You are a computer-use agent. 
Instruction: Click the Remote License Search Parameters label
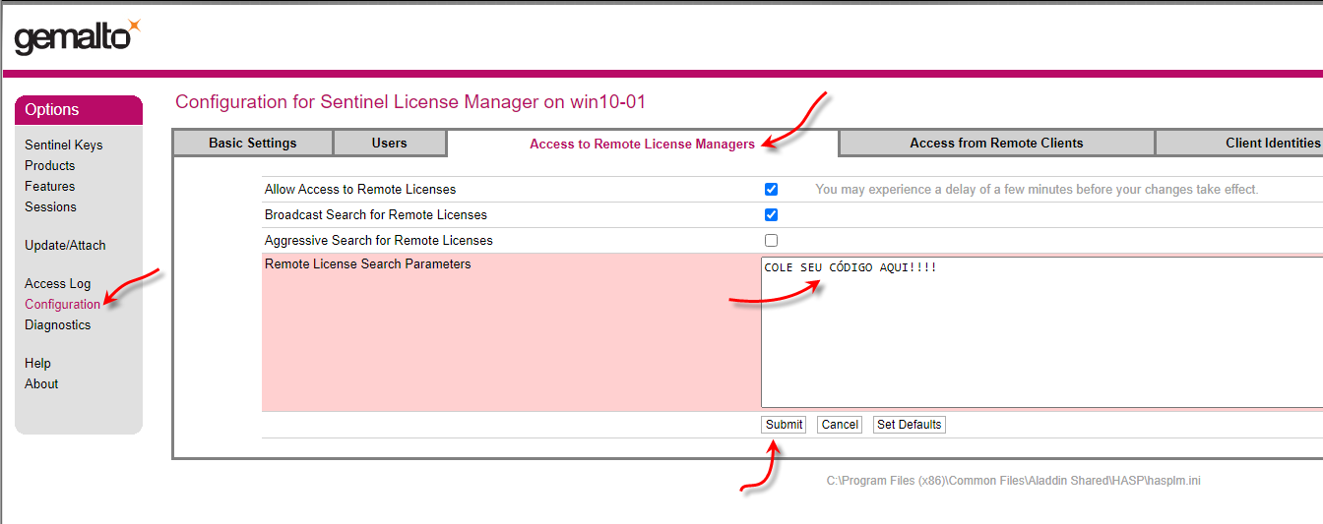coord(368,263)
